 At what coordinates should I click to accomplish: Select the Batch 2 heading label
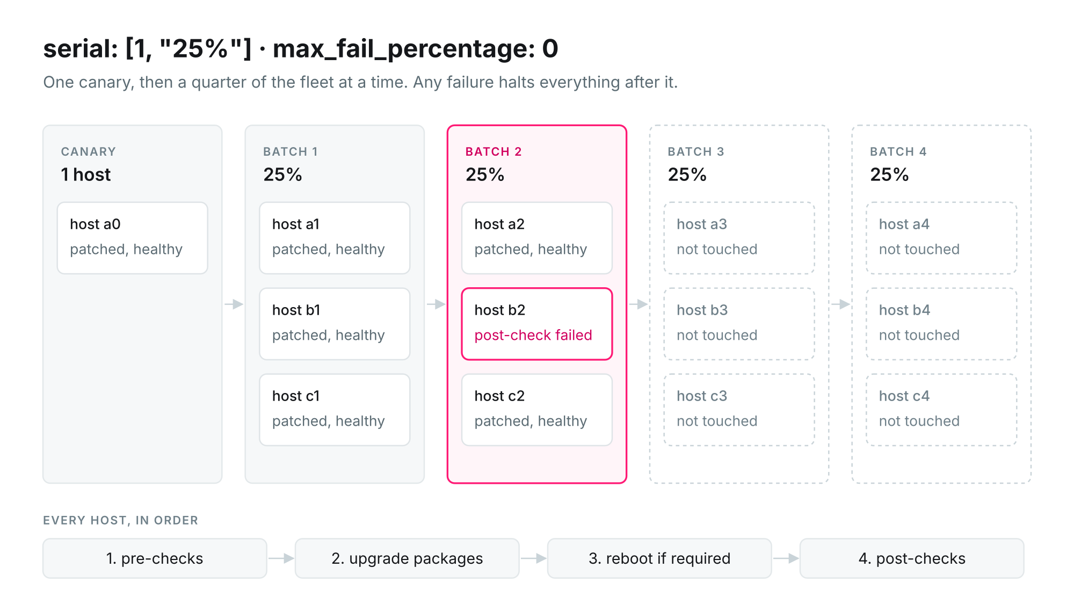(x=494, y=151)
